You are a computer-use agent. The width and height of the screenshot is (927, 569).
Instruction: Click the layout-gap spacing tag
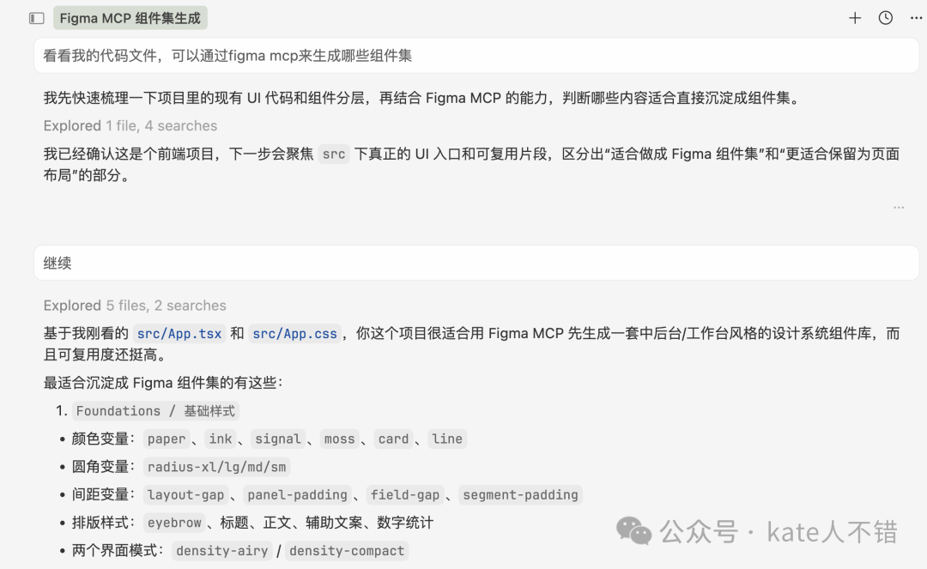coord(185,495)
